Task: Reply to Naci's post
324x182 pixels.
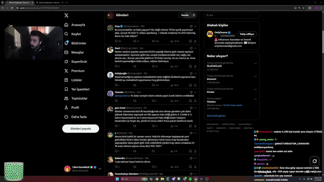Action: pos(117,66)
